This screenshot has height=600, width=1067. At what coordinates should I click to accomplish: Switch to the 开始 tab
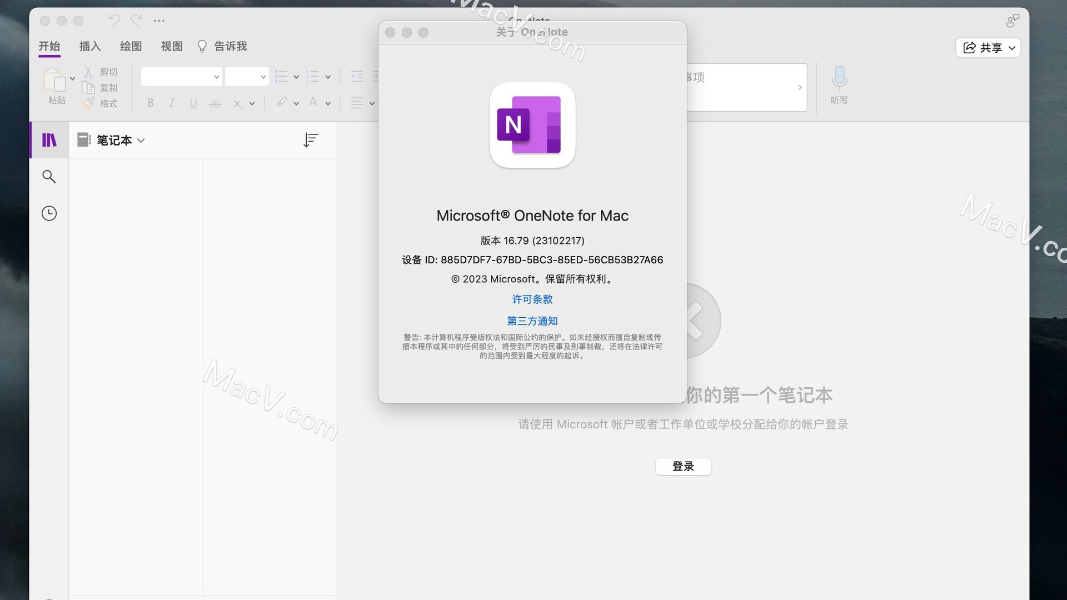click(x=49, y=46)
